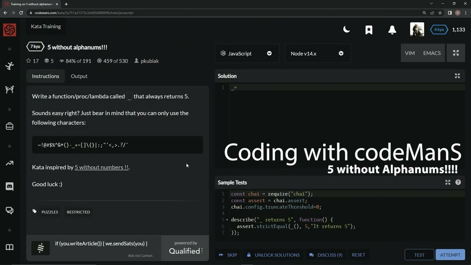Screen dimensions: 471x265
Task: Open '5 without numbers !!' link
Action: [102, 167]
